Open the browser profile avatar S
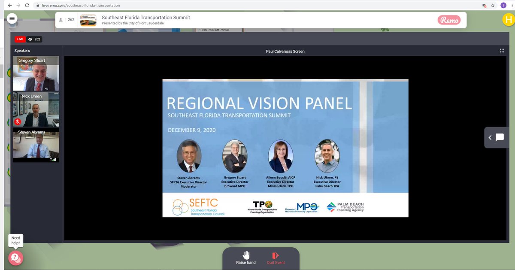Image resolution: width=515 pixels, height=270 pixels. coord(503,5)
